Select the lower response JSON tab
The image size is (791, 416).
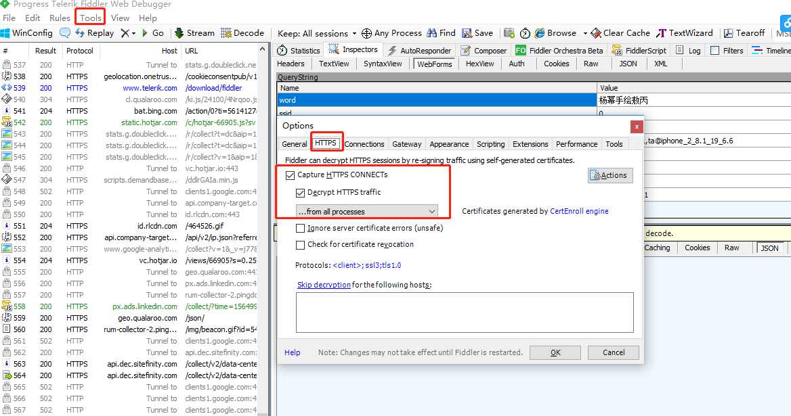coord(769,248)
